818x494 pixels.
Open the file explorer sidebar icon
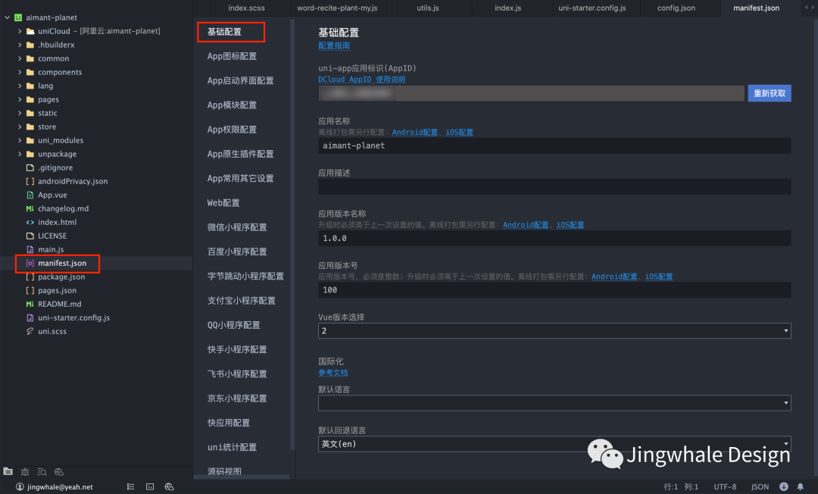point(8,471)
